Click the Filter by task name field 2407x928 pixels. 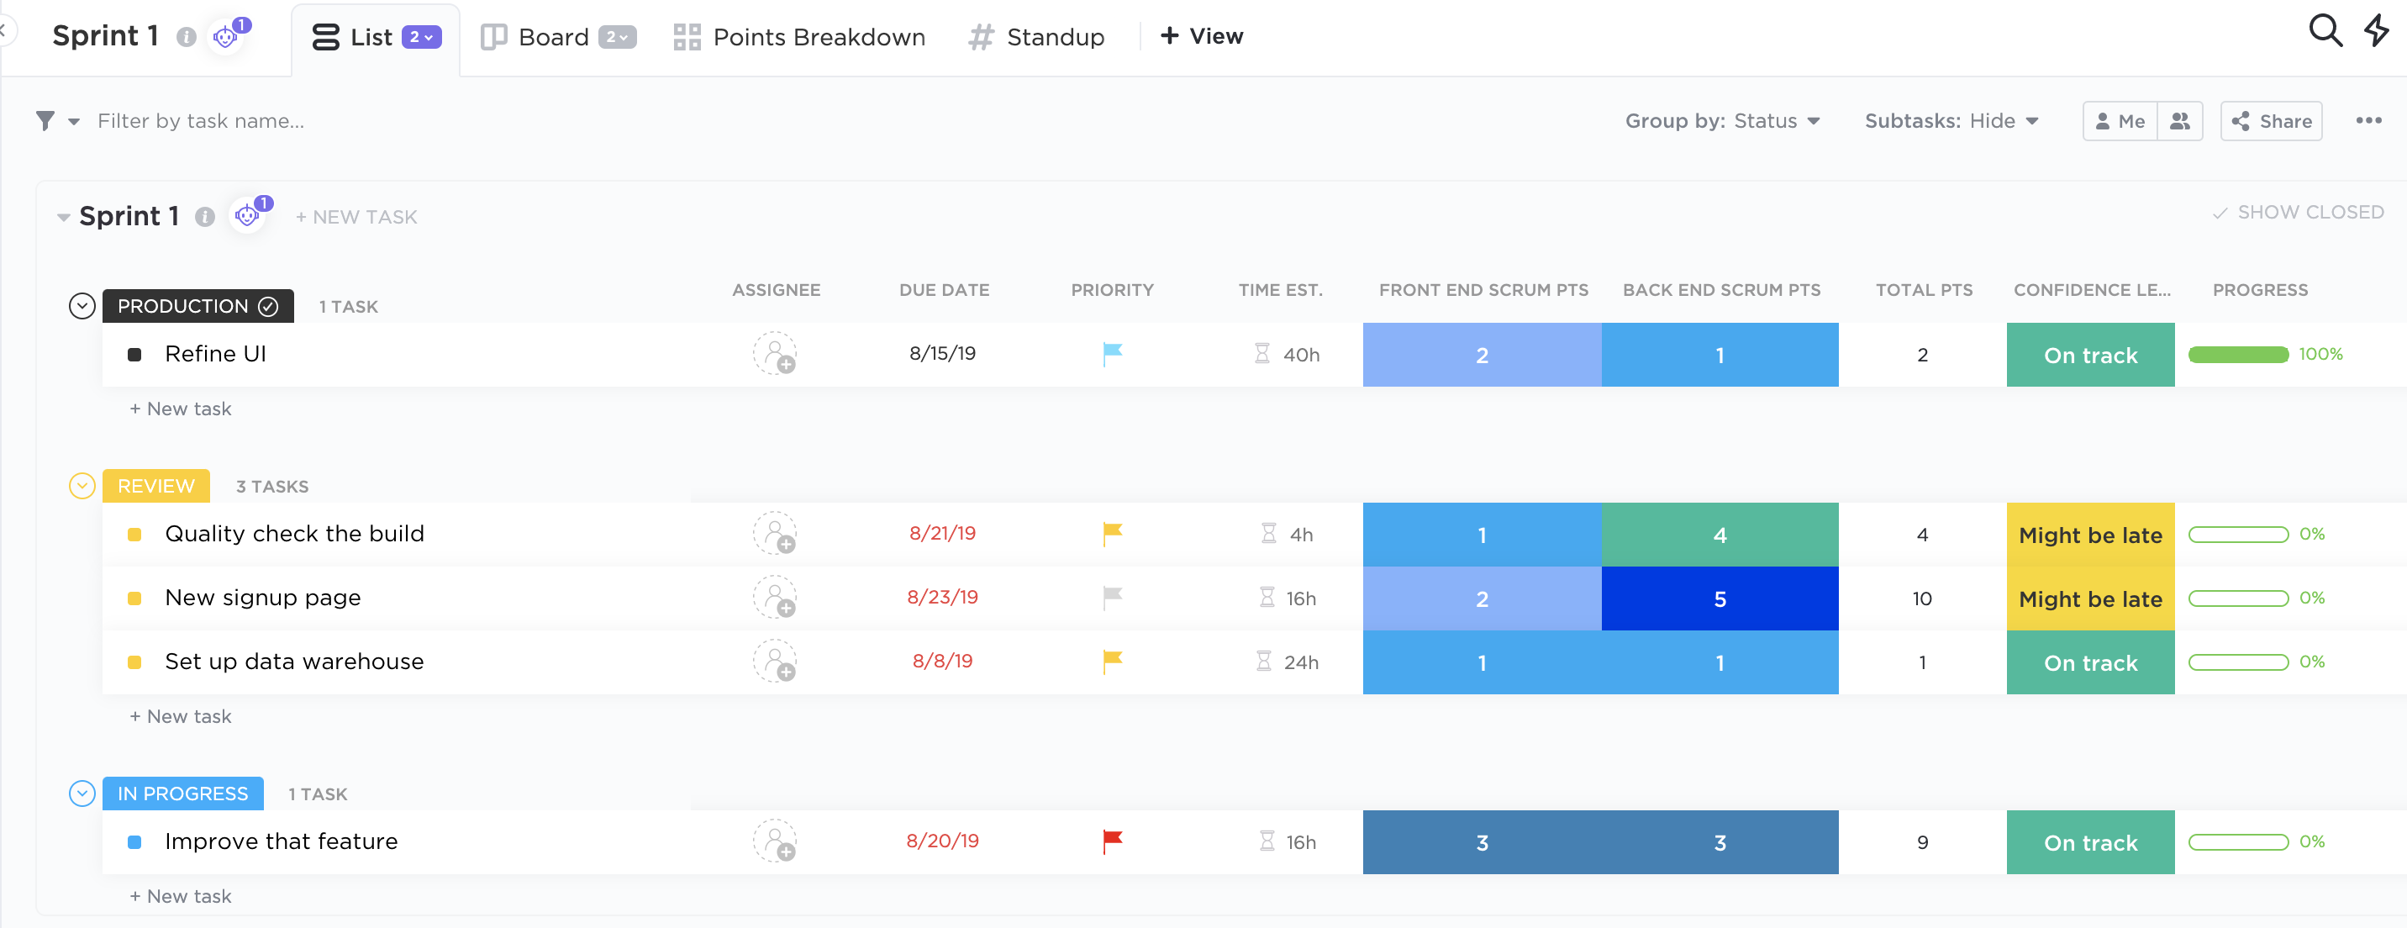click(x=201, y=120)
